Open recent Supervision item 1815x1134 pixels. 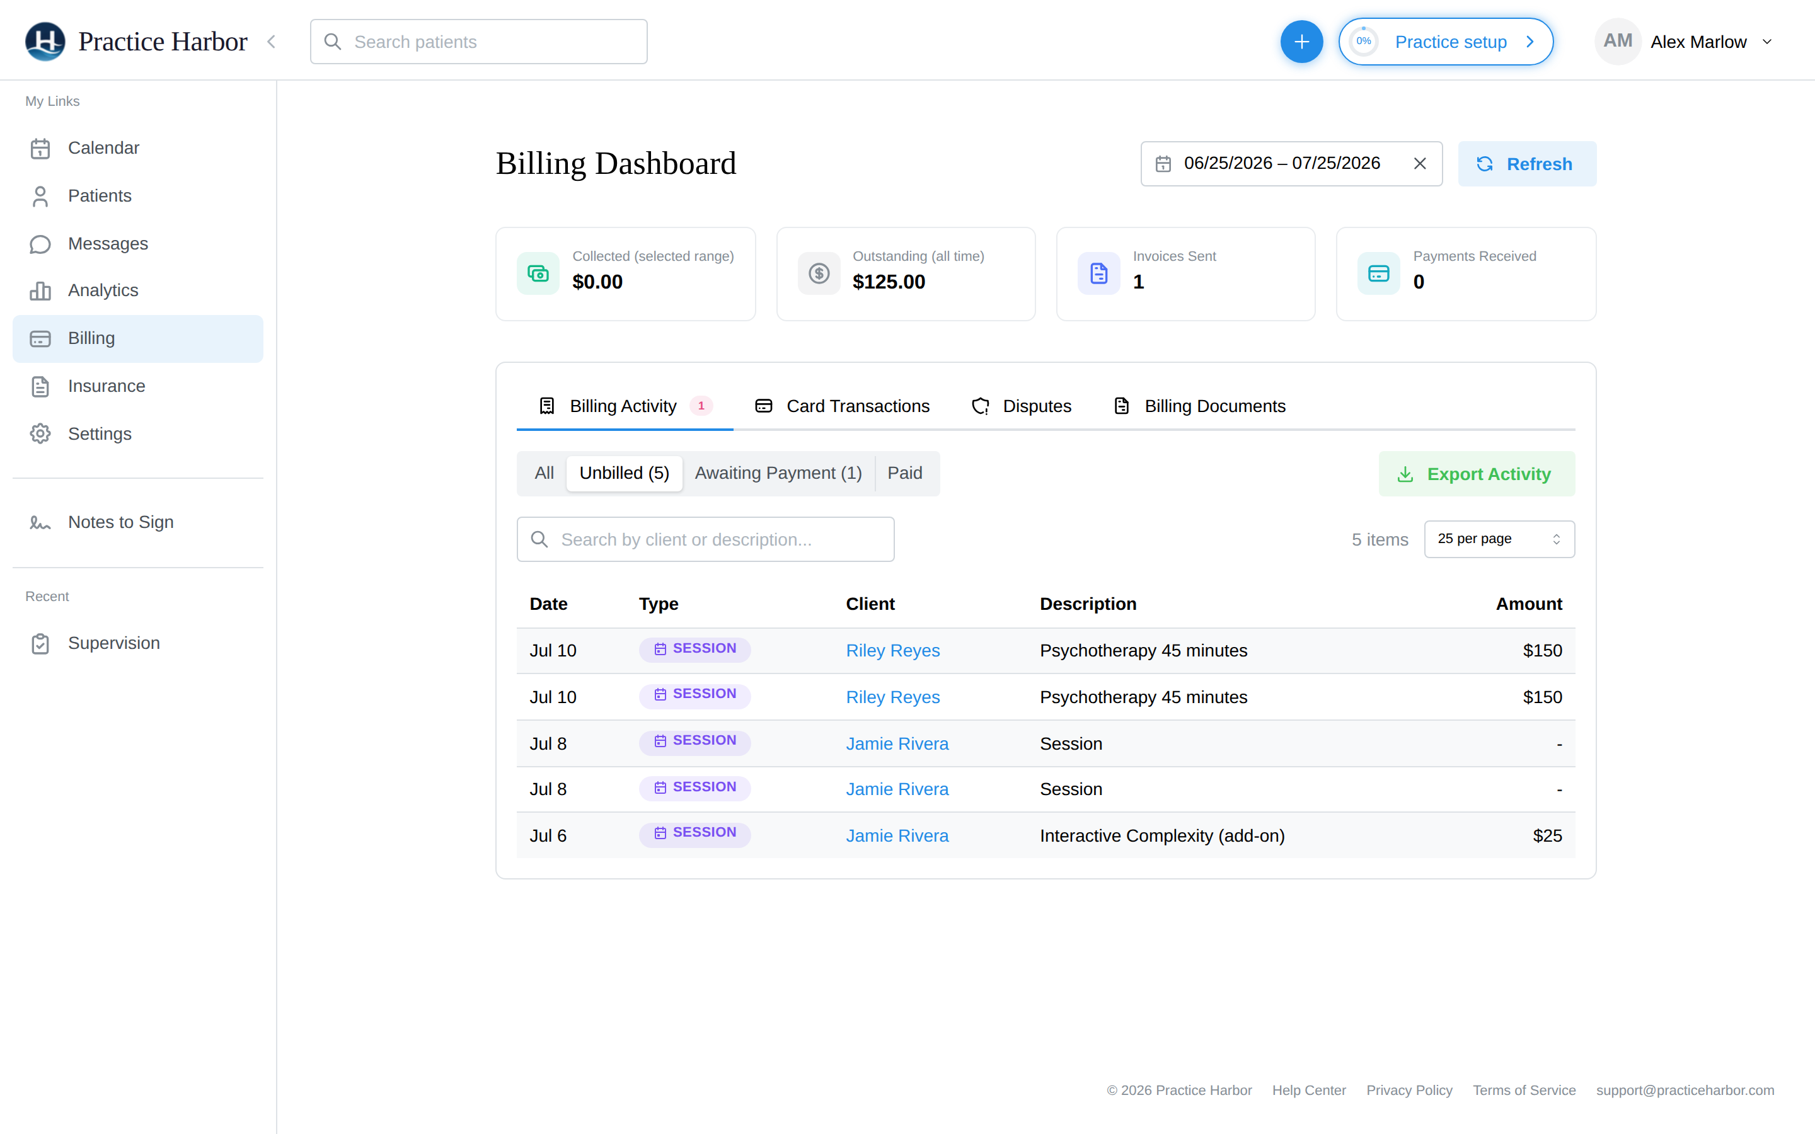138,643
